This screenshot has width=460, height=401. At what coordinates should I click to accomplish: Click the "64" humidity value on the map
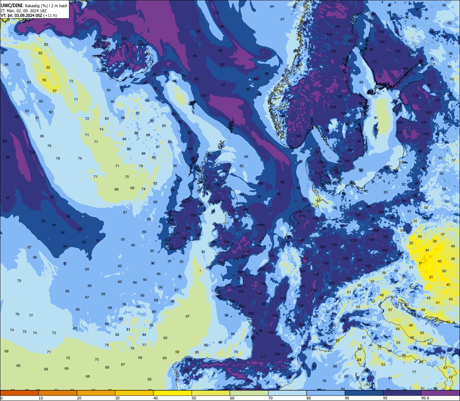pyautogui.click(x=165, y=358)
